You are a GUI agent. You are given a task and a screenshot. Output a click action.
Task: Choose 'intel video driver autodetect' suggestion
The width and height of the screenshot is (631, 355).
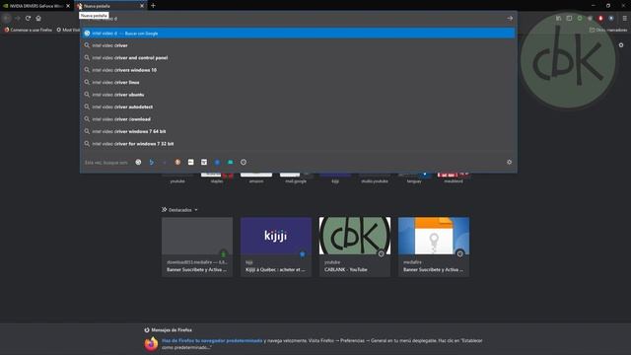(298, 107)
